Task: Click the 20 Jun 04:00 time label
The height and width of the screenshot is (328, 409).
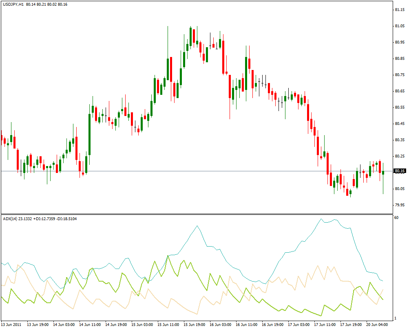Action: pyautogui.click(x=377, y=325)
